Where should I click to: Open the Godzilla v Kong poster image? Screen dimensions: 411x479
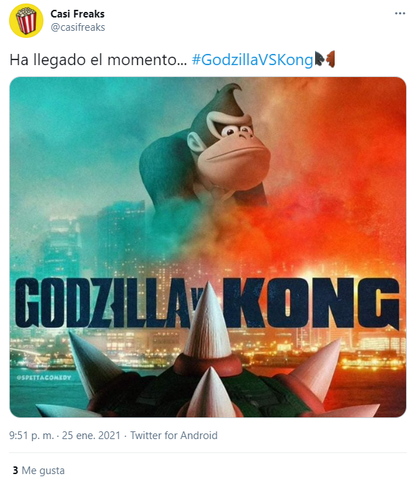tap(208, 247)
